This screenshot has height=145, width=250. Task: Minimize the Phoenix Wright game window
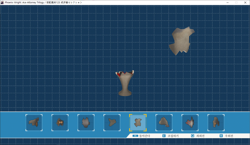(227, 3)
